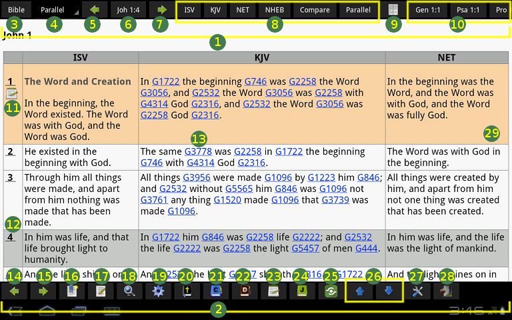Click the NET text 'The Word was with God in the beginning.'
The height and width of the screenshot is (320, 512).
443,157
